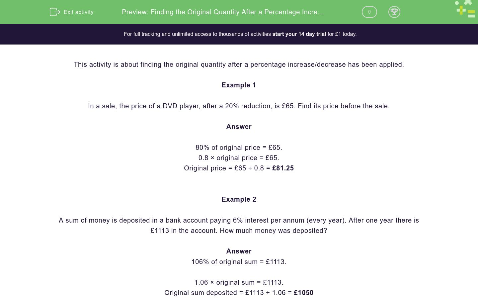Viewport: 478px width, 299px height.
Task: Click the score counter showing 0
Action: [369, 12]
